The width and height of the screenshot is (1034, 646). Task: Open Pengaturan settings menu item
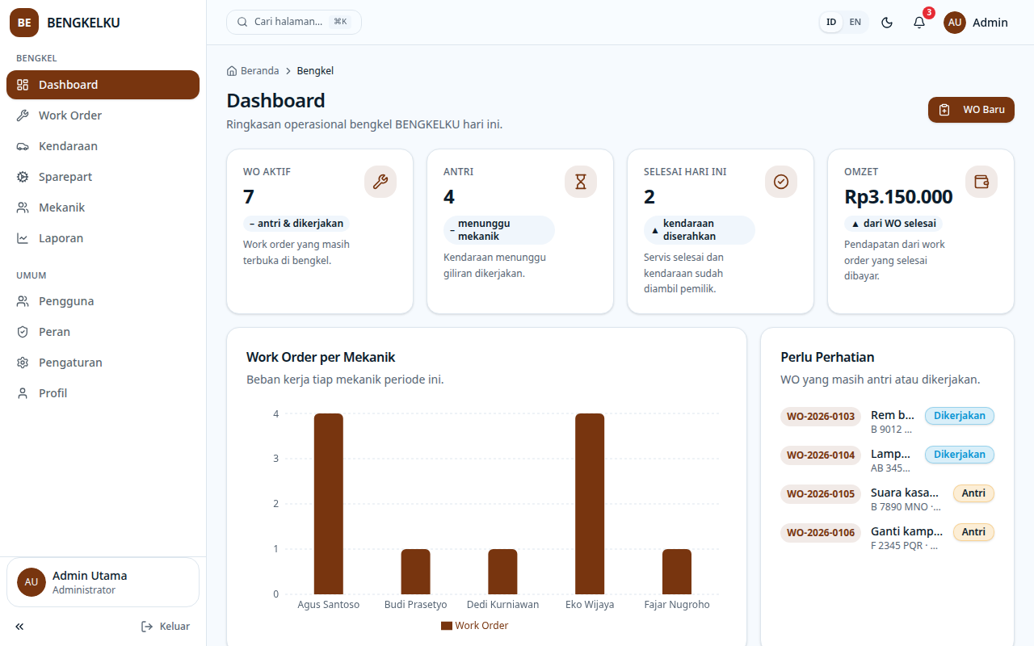(103, 363)
